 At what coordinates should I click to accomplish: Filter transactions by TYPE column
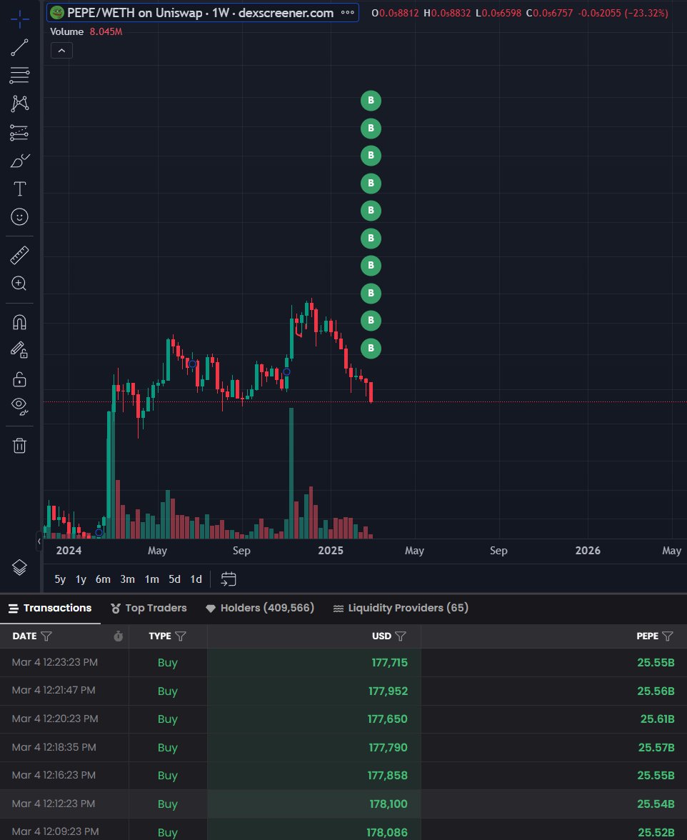181,636
